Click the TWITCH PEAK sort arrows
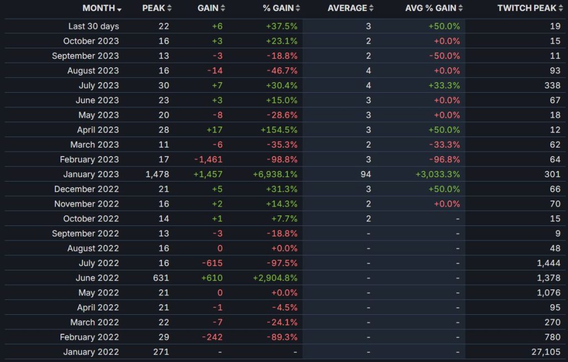 click(x=561, y=8)
